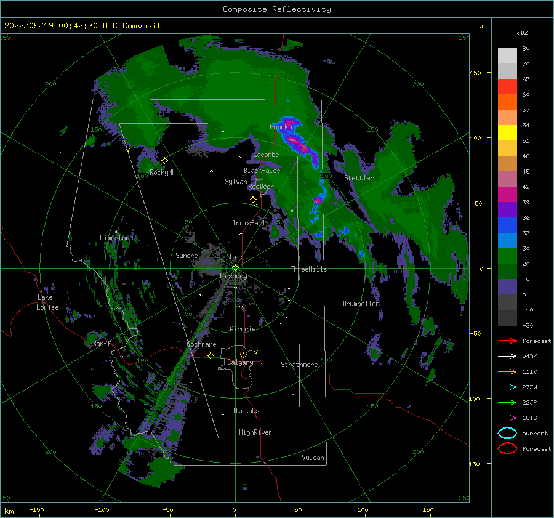
Task: Click the Lacombe town label
Action: click(x=266, y=155)
